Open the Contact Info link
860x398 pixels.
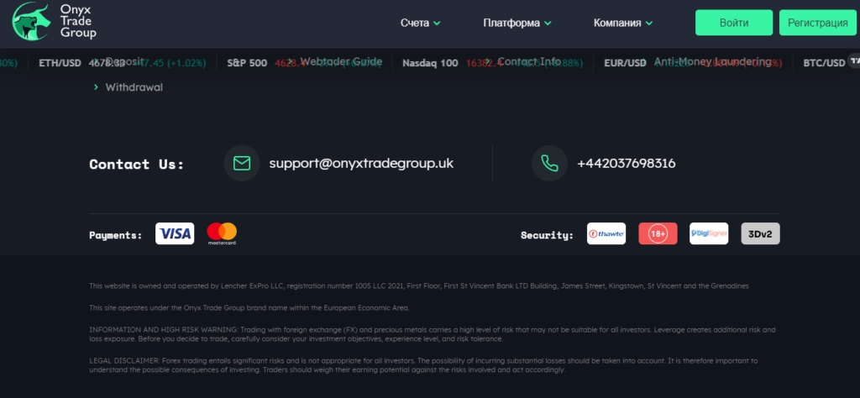pyautogui.click(x=529, y=61)
